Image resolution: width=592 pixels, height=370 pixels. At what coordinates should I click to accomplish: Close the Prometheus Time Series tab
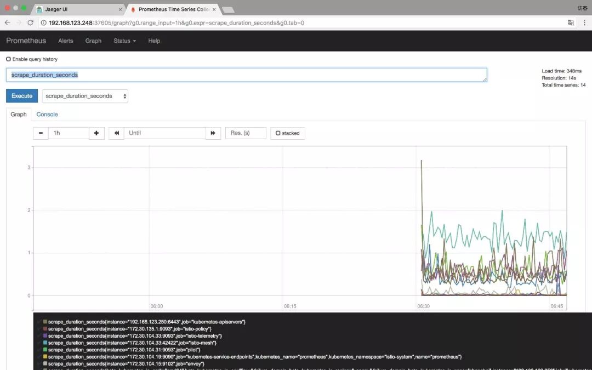click(214, 9)
